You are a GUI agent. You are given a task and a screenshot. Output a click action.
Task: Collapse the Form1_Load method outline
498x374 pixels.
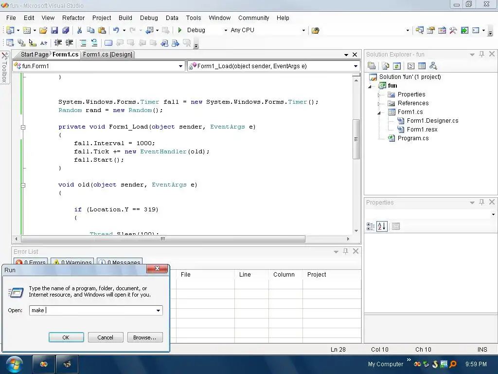[x=23, y=127]
